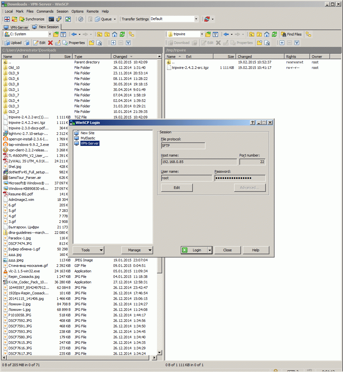The width and height of the screenshot is (343, 372).
Task: Click the Edit button in login dialog
Action: (177, 188)
